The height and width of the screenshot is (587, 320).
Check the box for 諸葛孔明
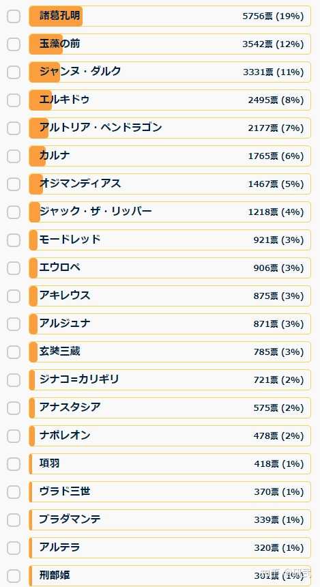click(x=14, y=16)
